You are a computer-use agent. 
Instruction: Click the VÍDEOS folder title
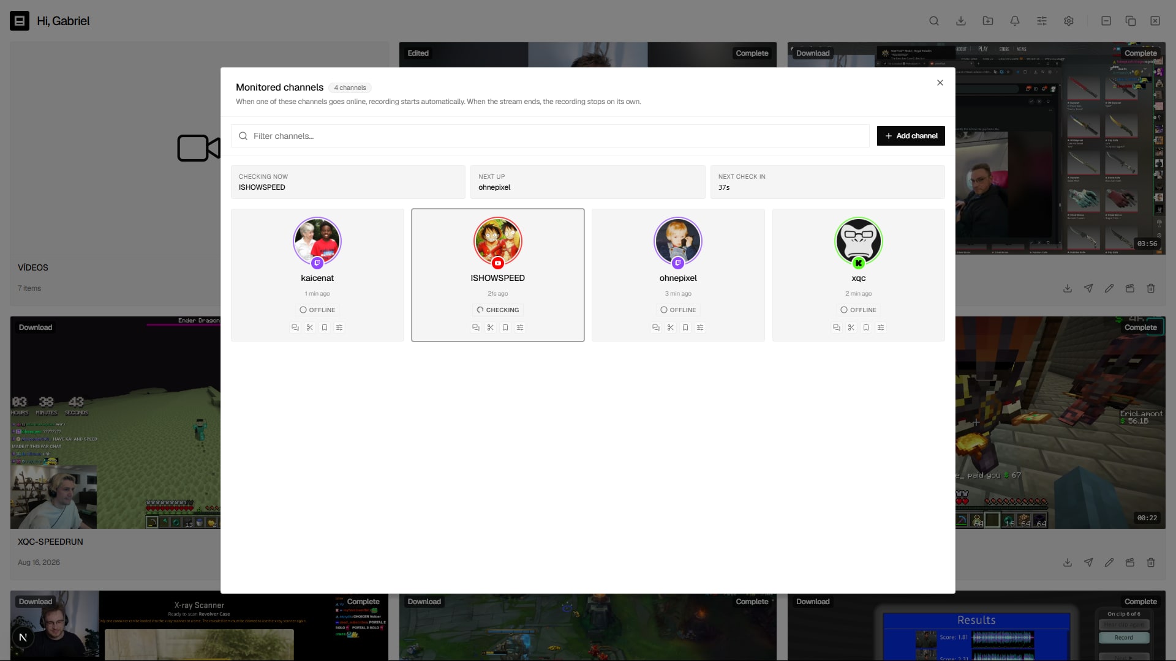[33, 267]
